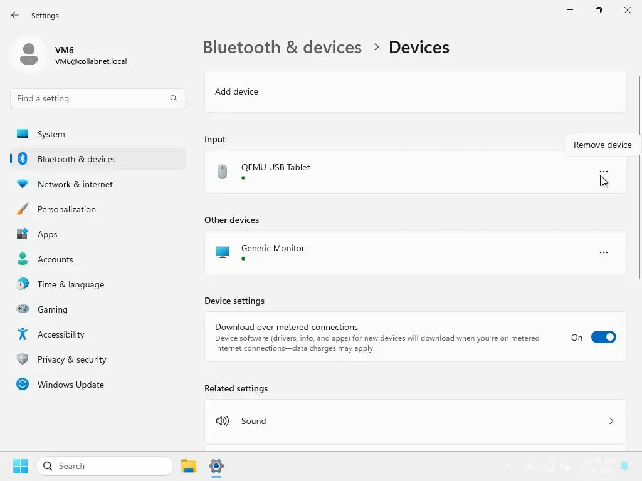This screenshot has width=642, height=481.
Task: Navigate to Bluetooth & devices breadcrumb
Action: 282,48
